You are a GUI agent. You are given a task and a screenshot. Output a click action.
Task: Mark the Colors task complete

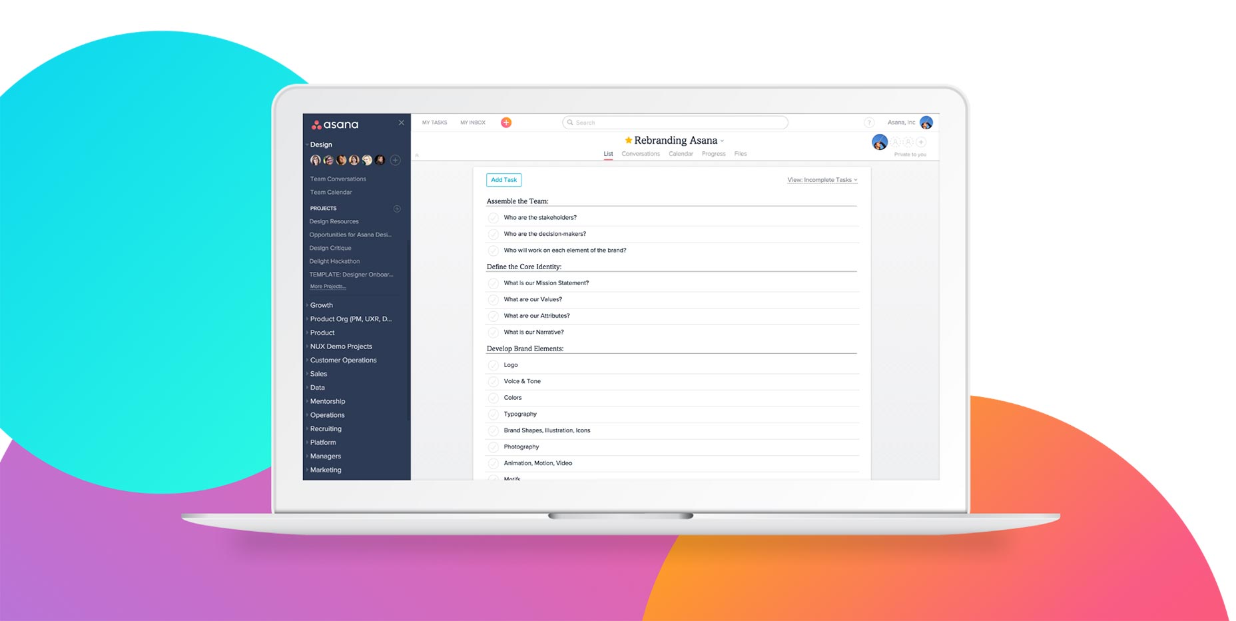click(x=493, y=398)
